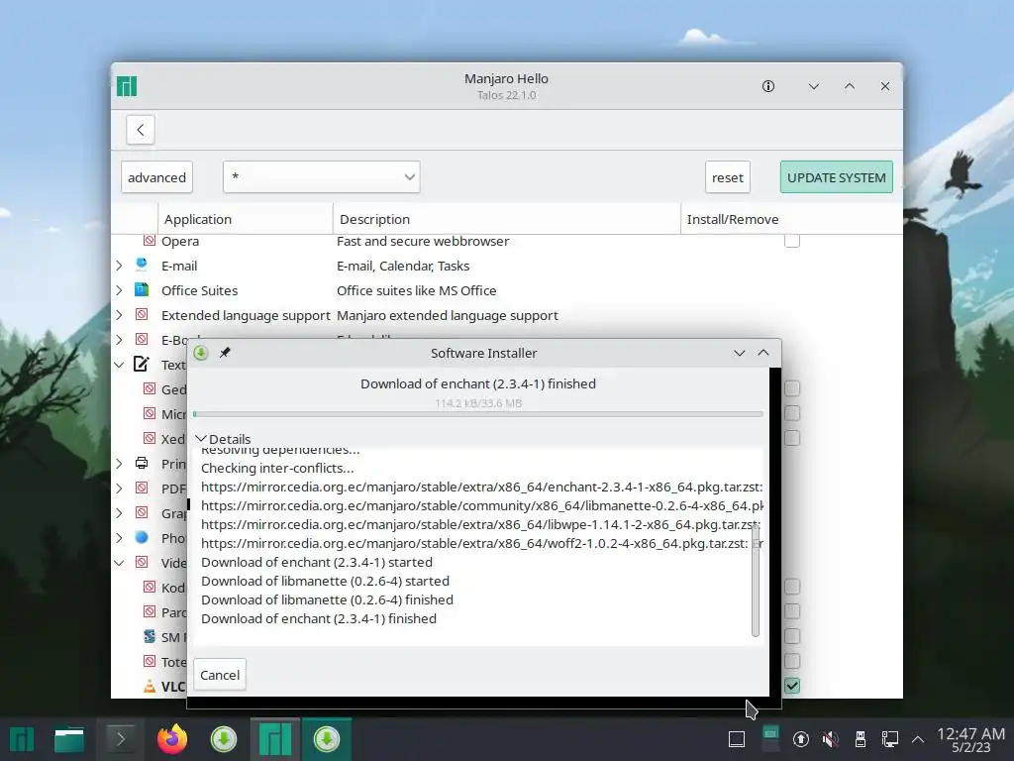This screenshot has width=1014, height=761.
Task: Toggle the Xed install checkbox
Action: [792, 438]
